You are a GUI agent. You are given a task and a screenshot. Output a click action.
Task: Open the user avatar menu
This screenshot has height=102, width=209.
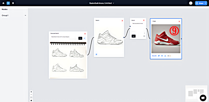[191, 3]
